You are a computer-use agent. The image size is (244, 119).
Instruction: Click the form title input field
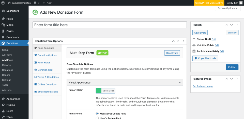tap(110, 25)
